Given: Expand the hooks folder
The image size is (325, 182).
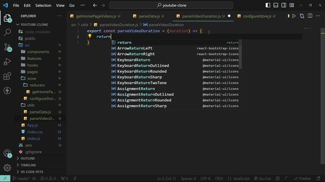Looking at the screenshot, I should point(32,65).
